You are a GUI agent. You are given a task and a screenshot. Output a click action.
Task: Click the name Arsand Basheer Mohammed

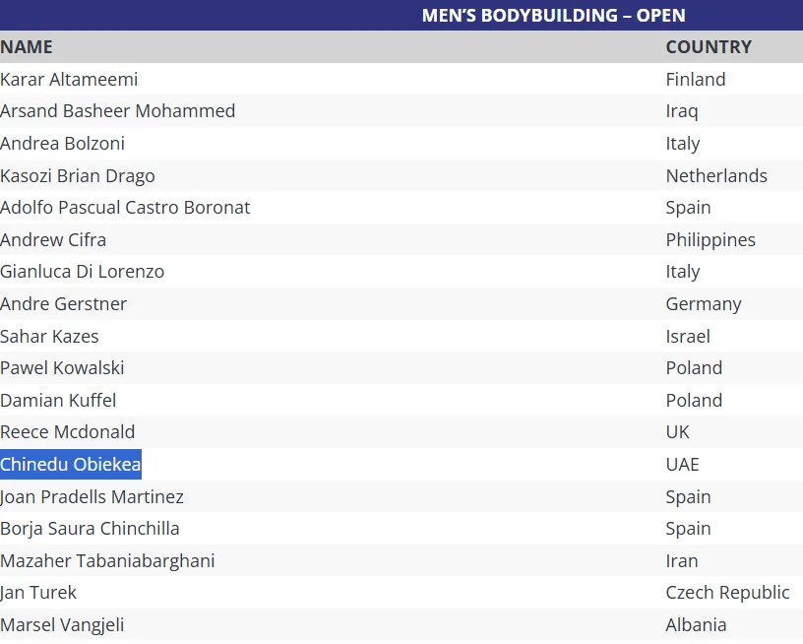118,110
